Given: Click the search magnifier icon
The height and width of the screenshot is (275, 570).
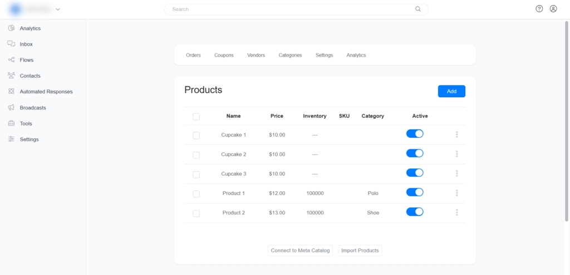Looking at the screenshot, I should click(418, 9).
